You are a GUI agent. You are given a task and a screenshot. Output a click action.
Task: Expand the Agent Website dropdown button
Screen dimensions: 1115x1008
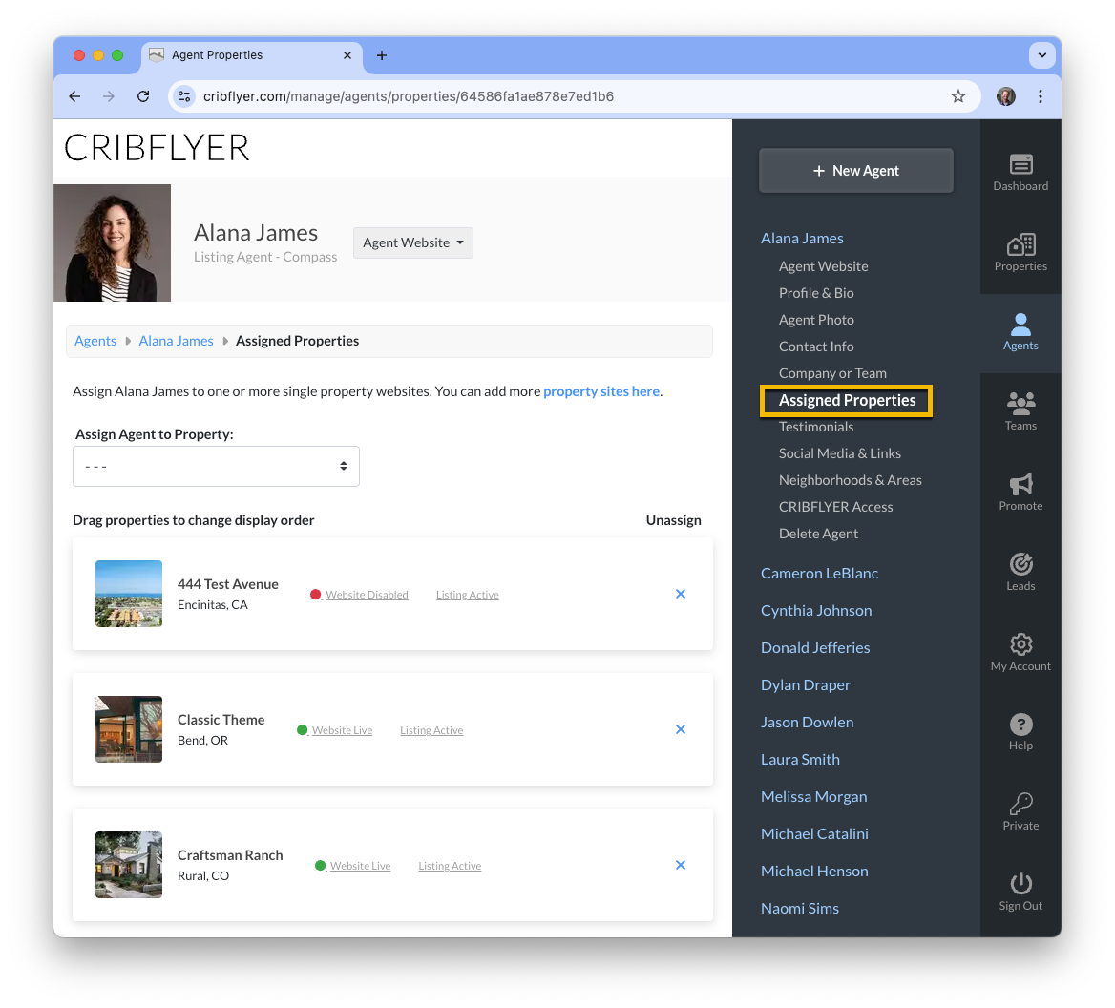[413, 242]
